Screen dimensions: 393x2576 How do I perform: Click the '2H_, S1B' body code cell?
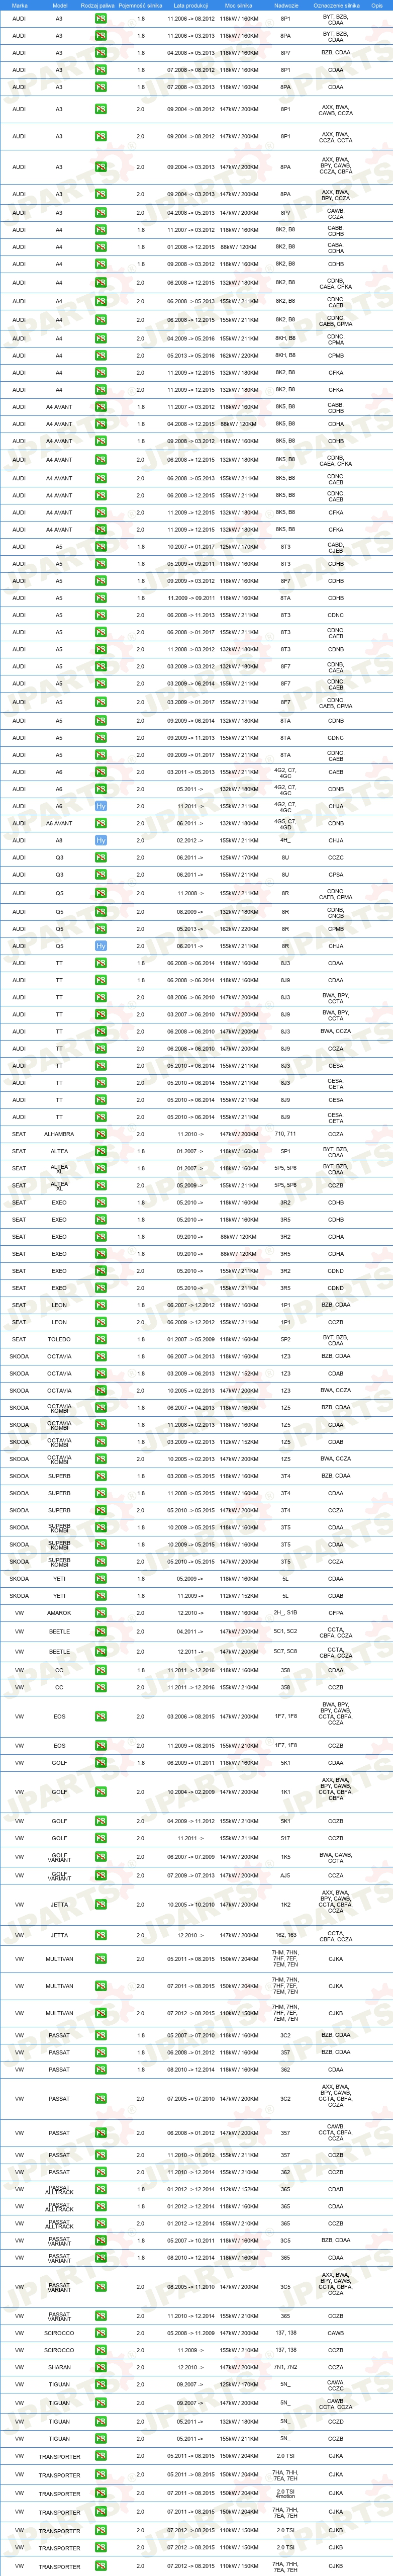(x=286, y=1613)
